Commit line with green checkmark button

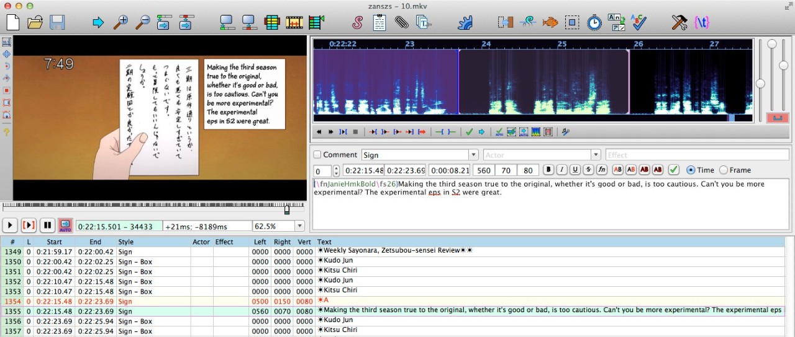click(674, 170)
